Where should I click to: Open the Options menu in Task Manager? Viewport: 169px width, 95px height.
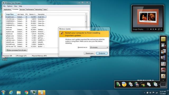pyautogui.click(x=10, y=6)
